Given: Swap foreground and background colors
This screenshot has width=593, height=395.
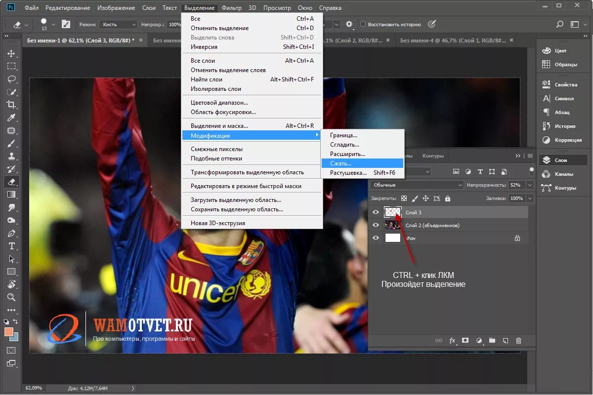Looking at the screenshot, I should point(16,321).
